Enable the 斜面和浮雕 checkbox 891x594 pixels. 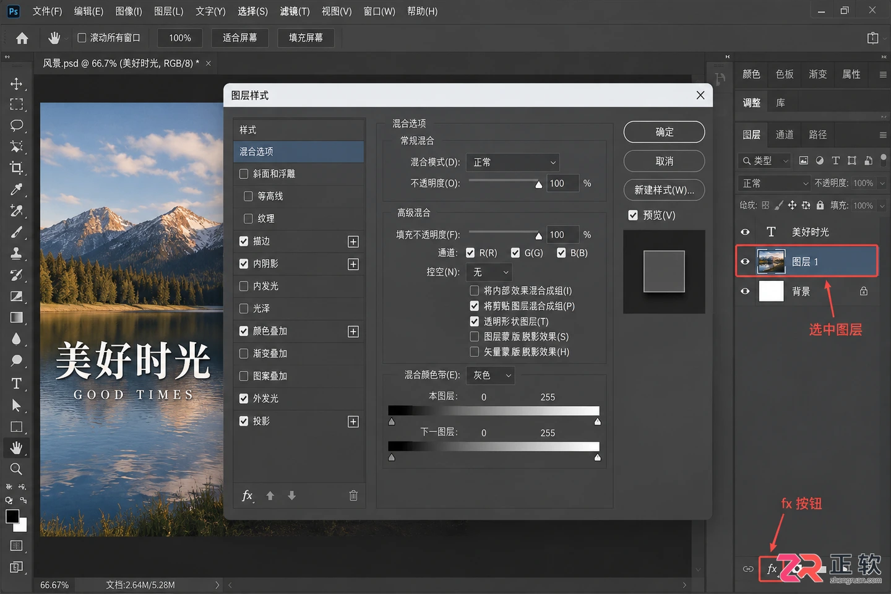tap(244, 174)
